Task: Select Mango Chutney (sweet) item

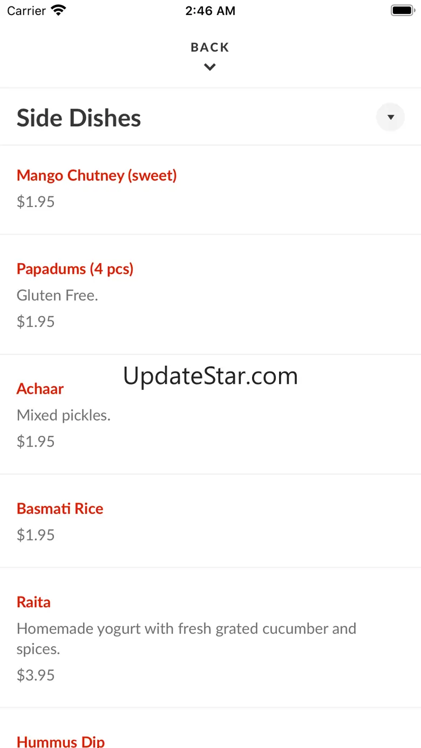Action: [97, 175]
